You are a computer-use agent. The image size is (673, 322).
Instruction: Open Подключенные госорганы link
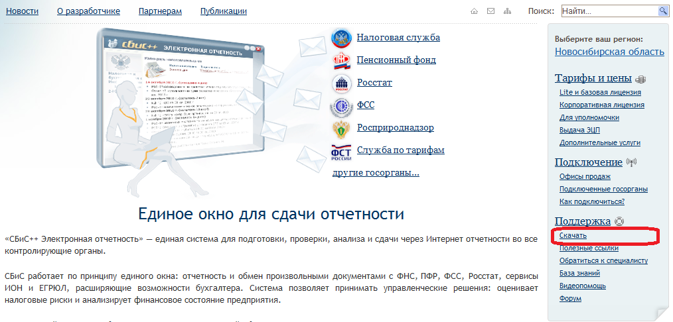point(603,189)
